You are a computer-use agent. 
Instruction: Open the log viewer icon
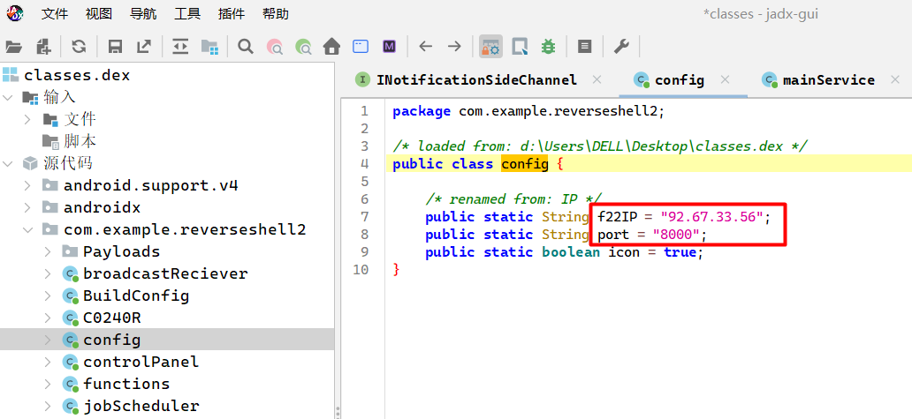tap(584, 47)
